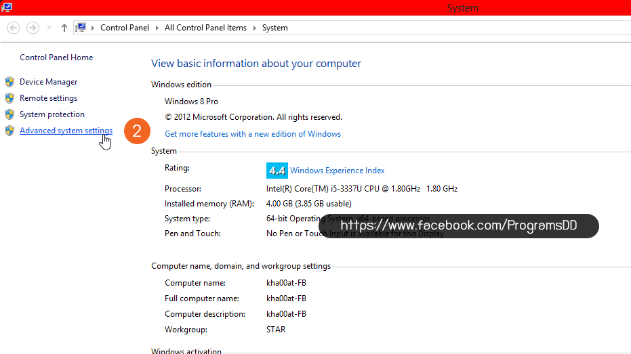Screen dimensions: 631x354
Task: Click the Forward navigation arrow
Action: pos(33,28)
